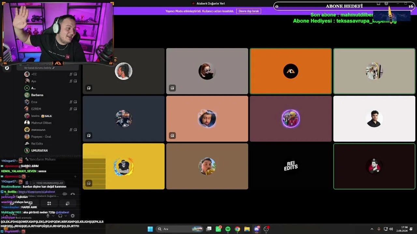Open the Windows Start menu
The width and height of the screenshot is (417, 234).
(150, 229)
